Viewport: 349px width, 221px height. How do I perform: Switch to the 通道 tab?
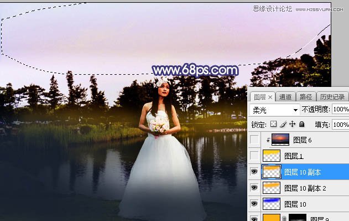(x=285, y=97)
